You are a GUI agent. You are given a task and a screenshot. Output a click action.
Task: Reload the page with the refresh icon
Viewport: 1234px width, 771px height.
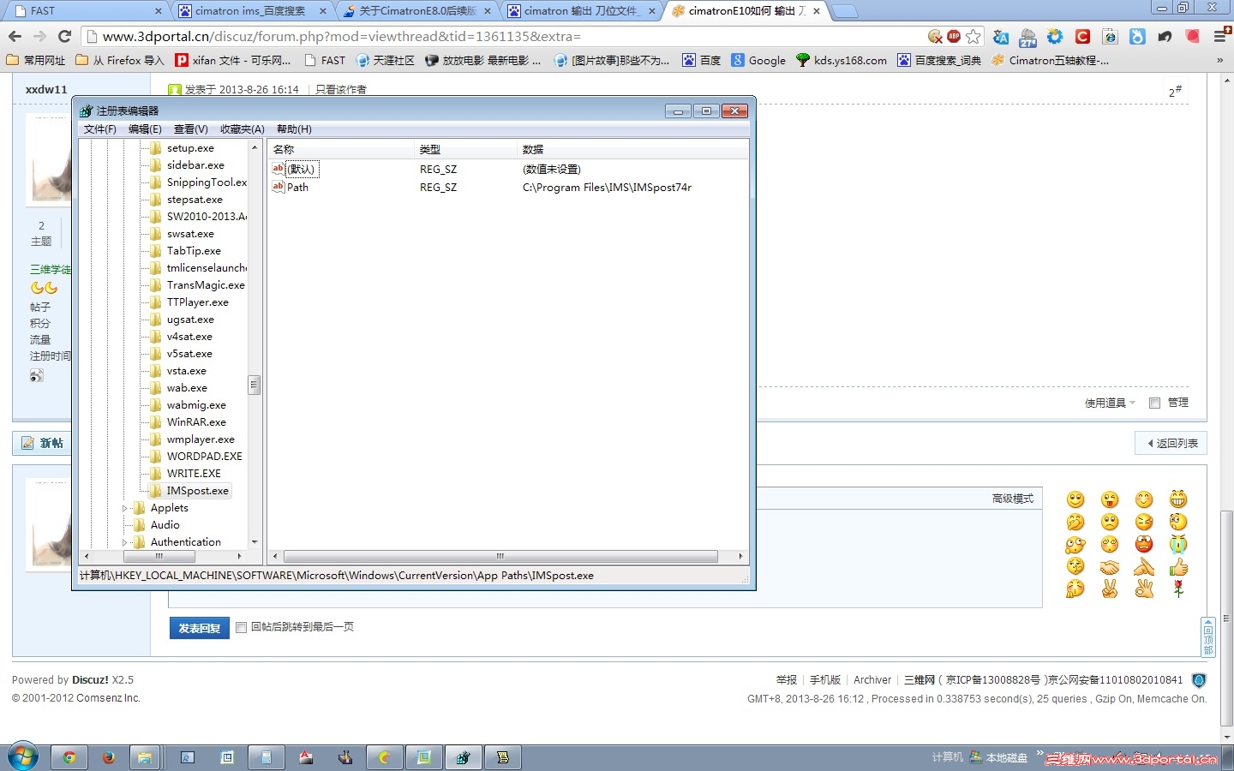64,36
